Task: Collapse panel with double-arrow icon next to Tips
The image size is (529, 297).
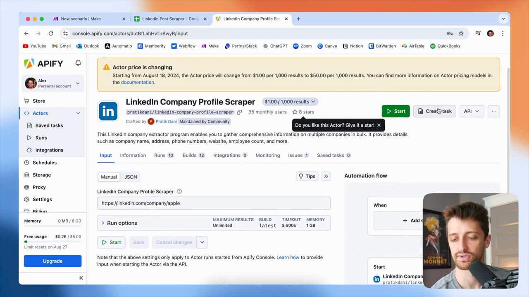Action: click(x=326, y=176)
